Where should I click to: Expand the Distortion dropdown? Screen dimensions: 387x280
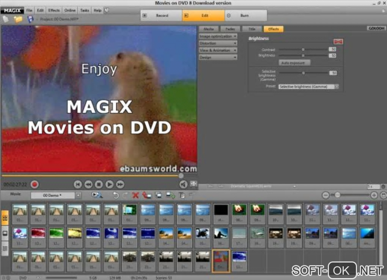218,43
